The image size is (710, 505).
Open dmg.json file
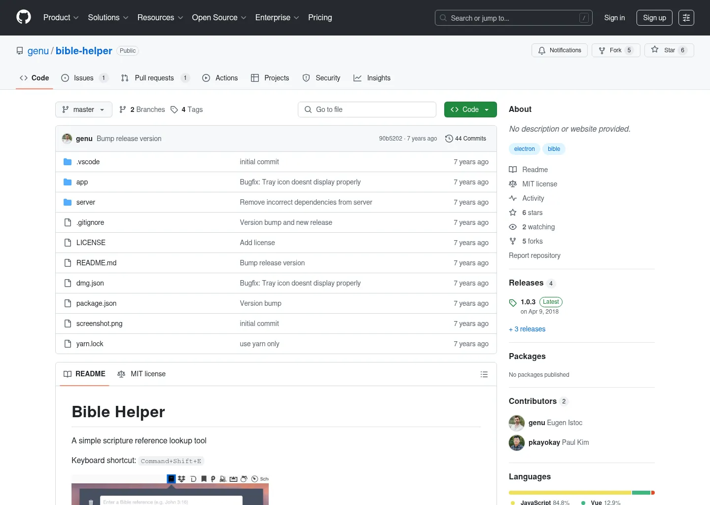coord(90,283)
